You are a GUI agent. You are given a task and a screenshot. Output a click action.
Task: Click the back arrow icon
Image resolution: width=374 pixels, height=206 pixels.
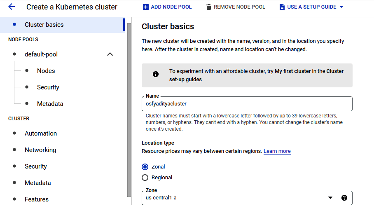coord(12,7)
